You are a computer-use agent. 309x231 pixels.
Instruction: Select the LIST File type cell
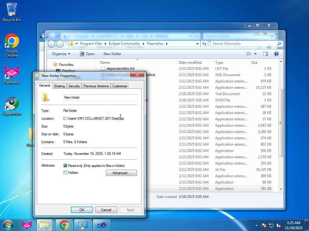pos(221,69)
